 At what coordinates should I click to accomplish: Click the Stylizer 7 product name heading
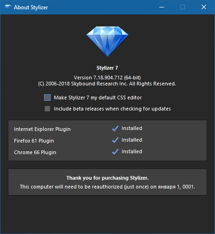click(107, 68)
